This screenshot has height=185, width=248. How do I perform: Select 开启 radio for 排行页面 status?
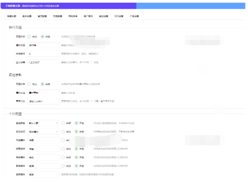[x=42, y=36]
